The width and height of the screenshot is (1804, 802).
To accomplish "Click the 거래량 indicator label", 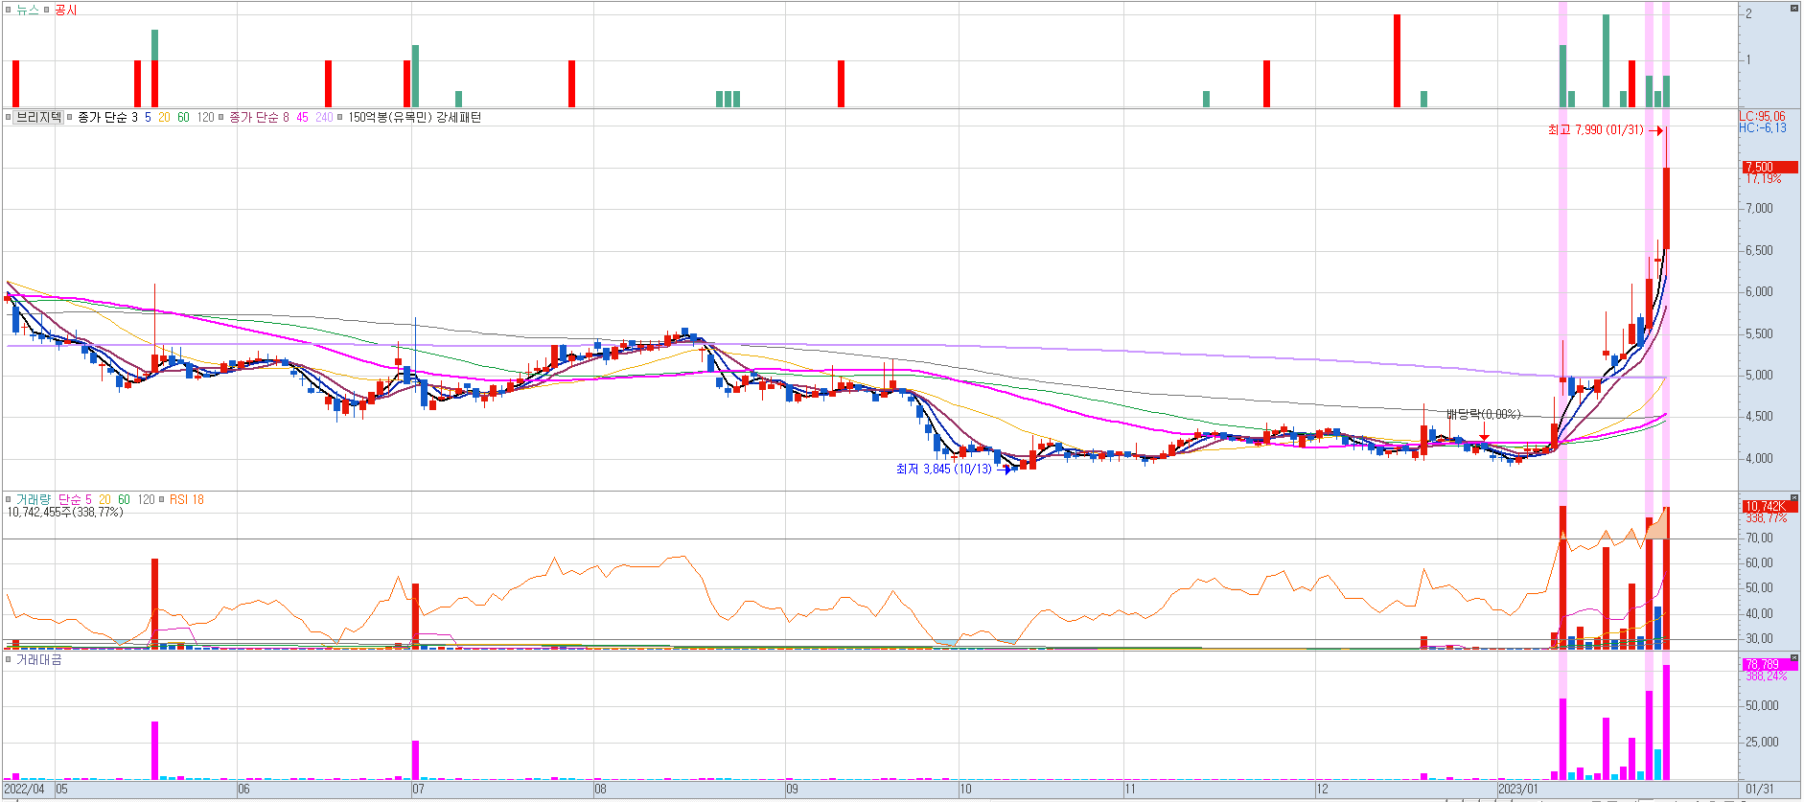I will (x=34, y=499).
